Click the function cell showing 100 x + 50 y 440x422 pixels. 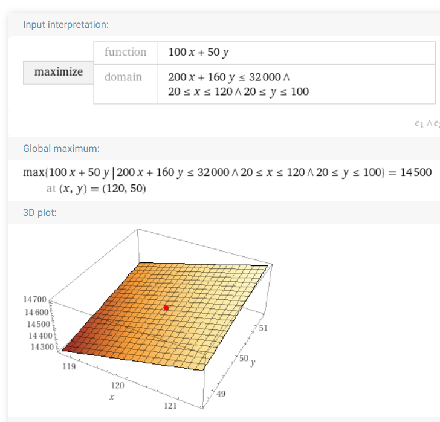(296, 53)
